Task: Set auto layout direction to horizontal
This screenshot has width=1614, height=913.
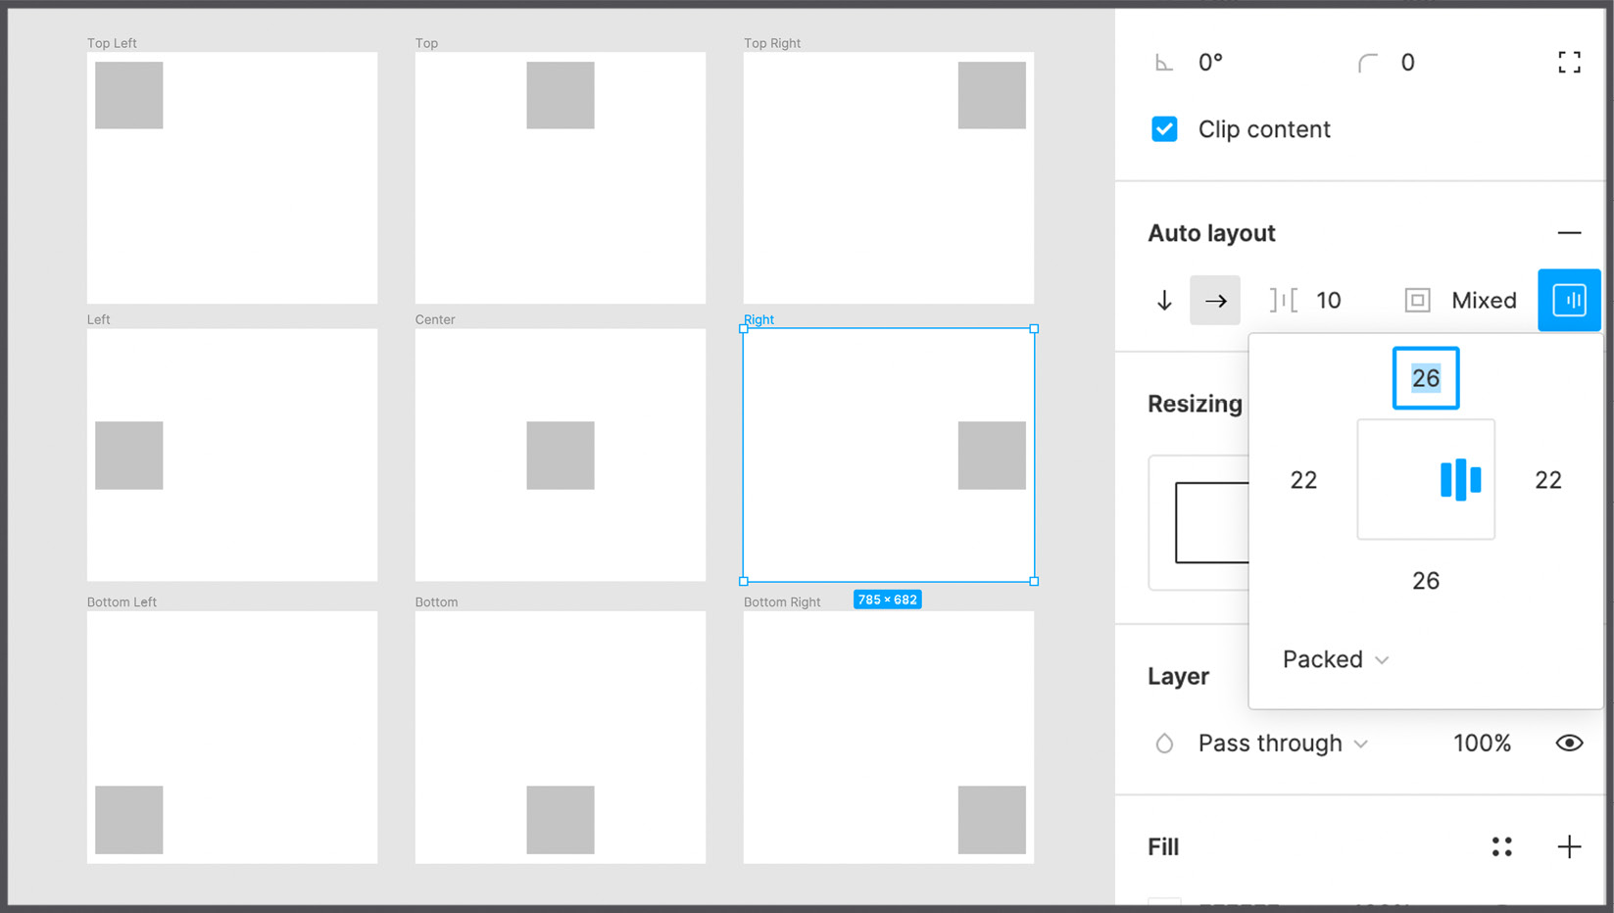Action: pos(1215,301)
